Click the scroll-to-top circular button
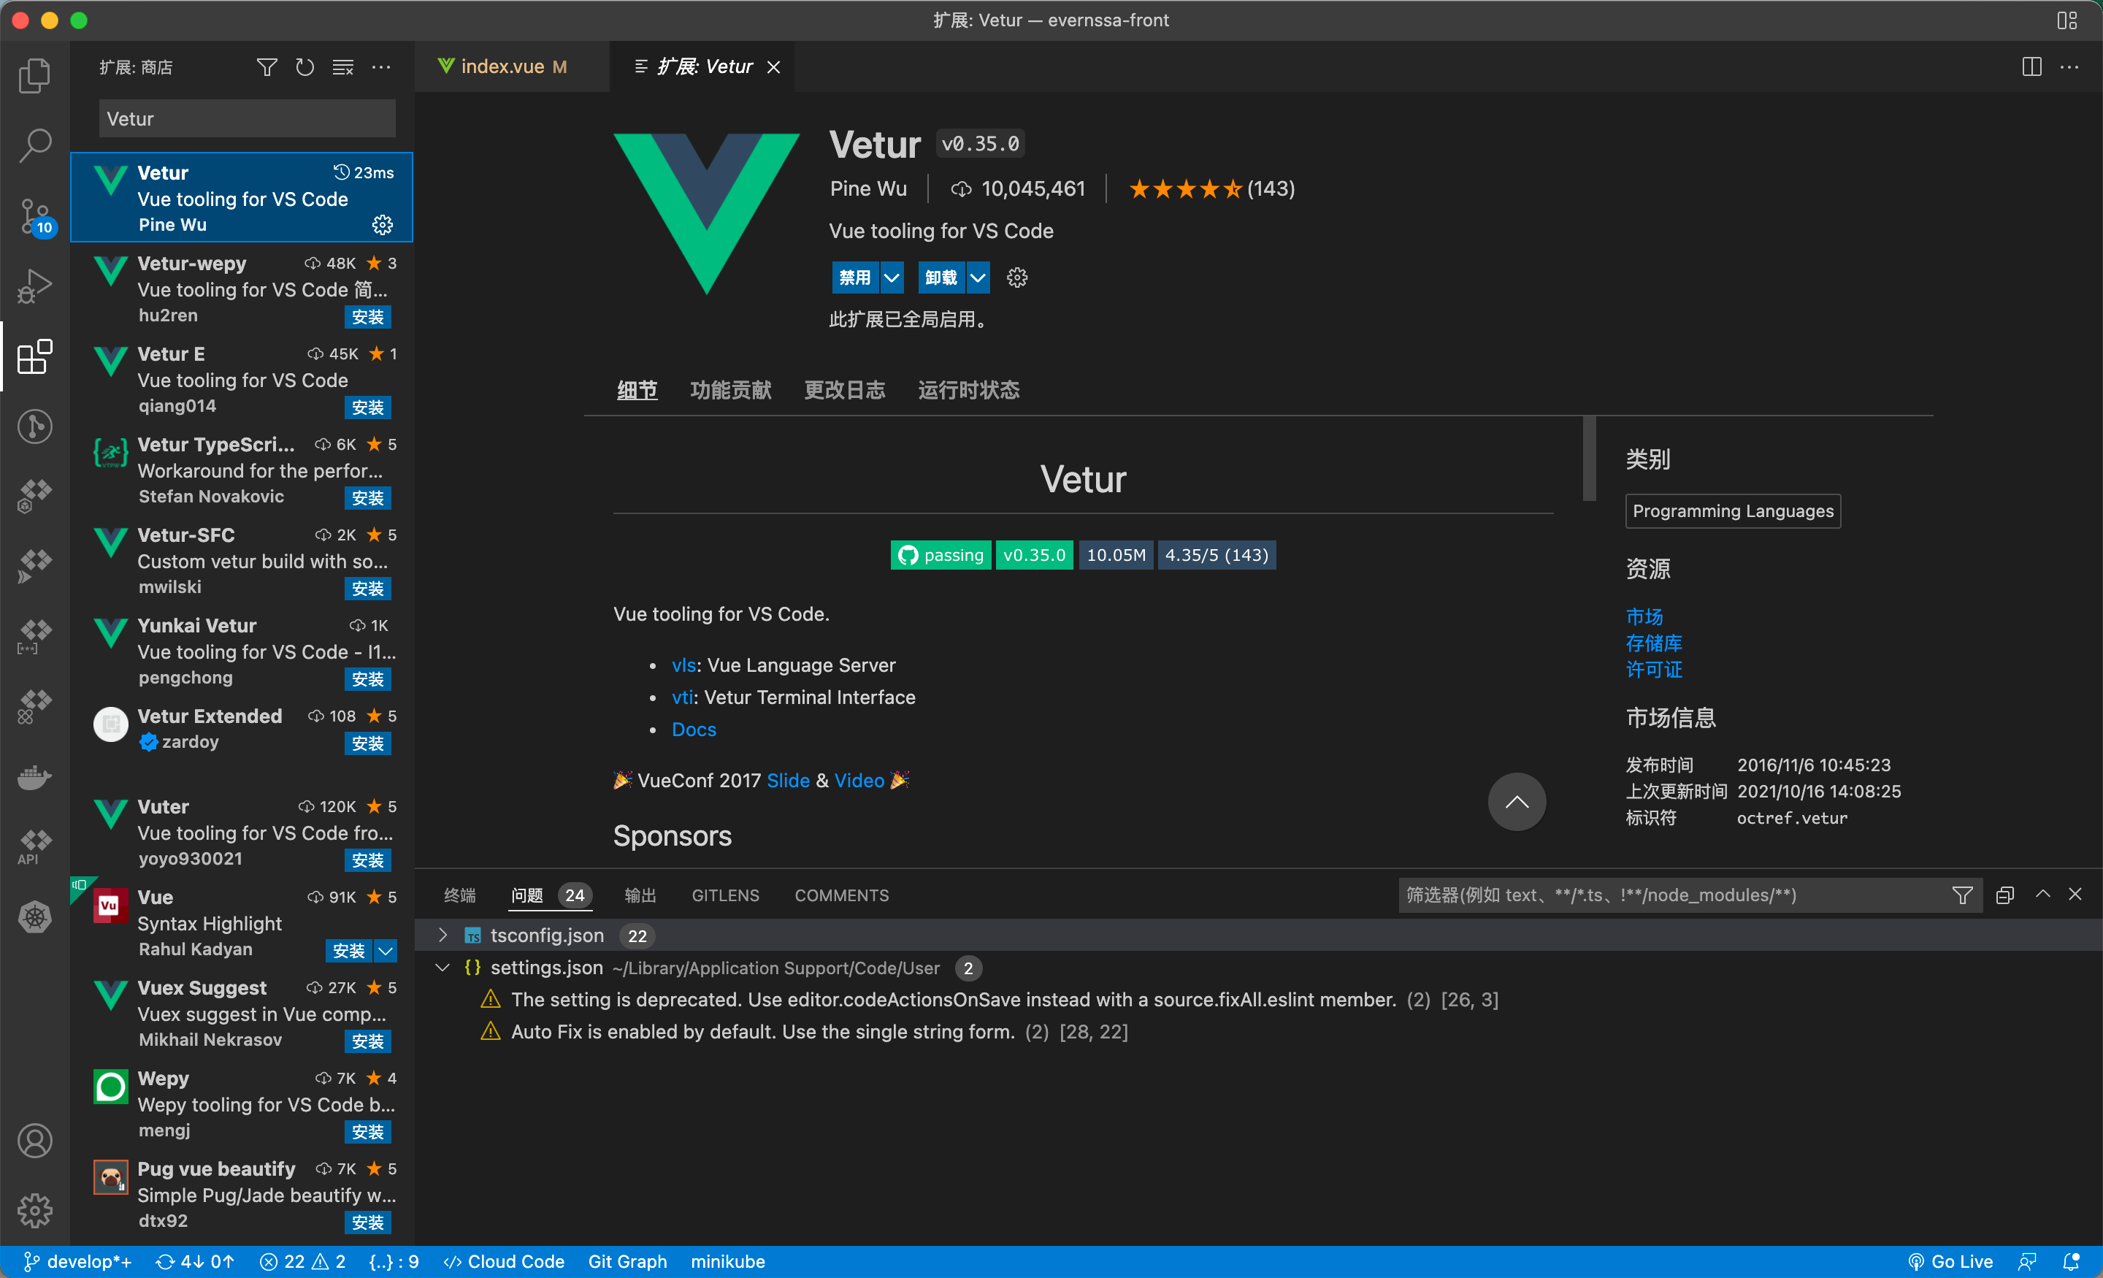The image size is (2103, 1278). click(1516, 802)
